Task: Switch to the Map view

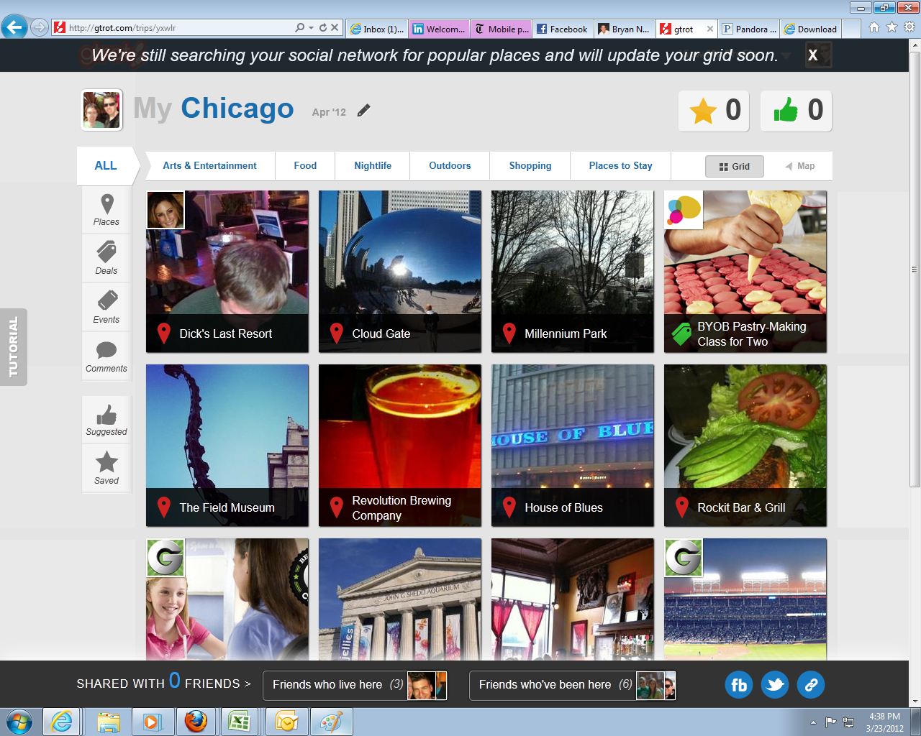Action: tap(799, 166)
